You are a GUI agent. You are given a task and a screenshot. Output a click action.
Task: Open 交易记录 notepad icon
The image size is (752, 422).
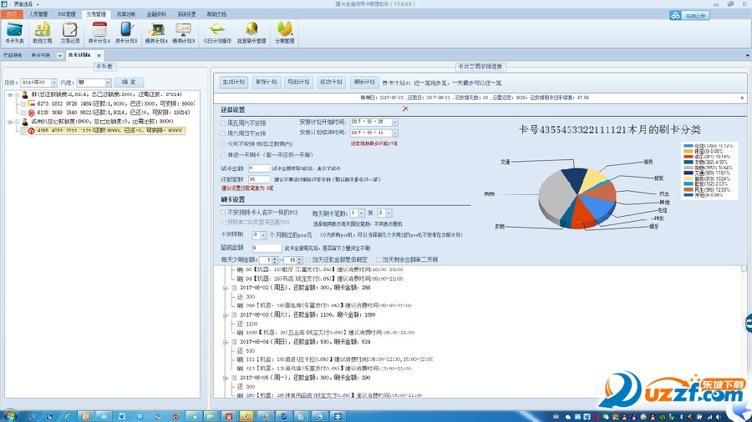click(x=70, y=33)
